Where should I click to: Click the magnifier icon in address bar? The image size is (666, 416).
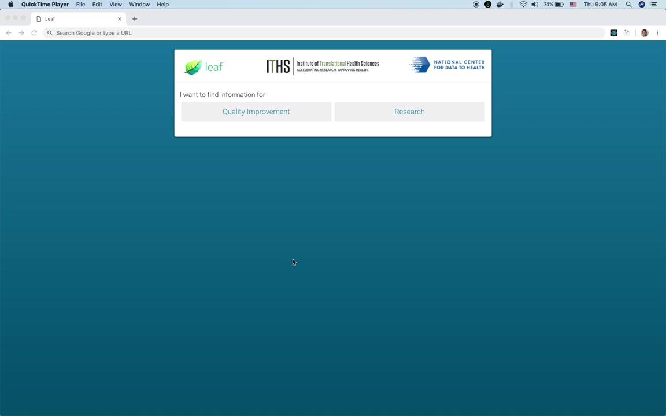(x=50, y=33)
